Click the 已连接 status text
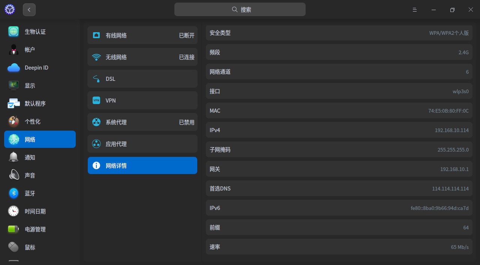The width and height of the screenshot is (480, 265). [x=187, y=57]
